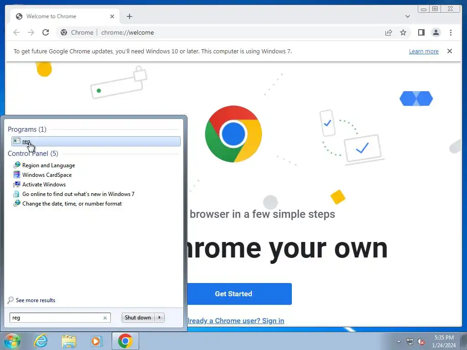Open the tab search chevron
The image size is (467, 350).
tap(407, 16)
